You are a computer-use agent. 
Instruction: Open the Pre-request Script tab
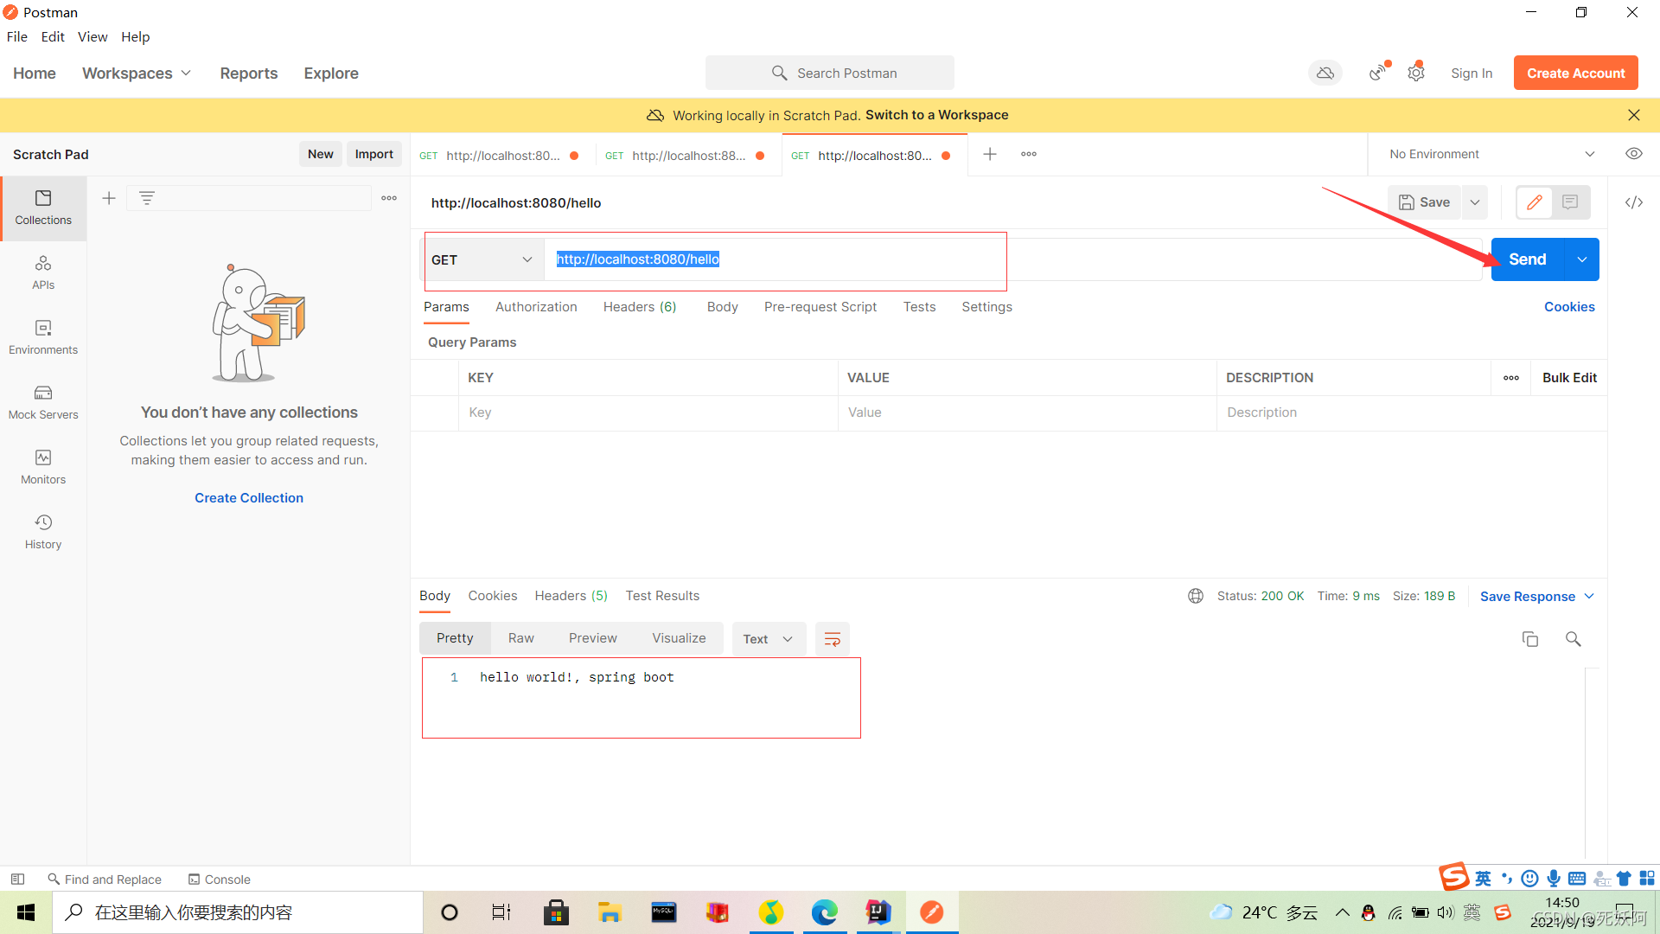tap(820, 307)
